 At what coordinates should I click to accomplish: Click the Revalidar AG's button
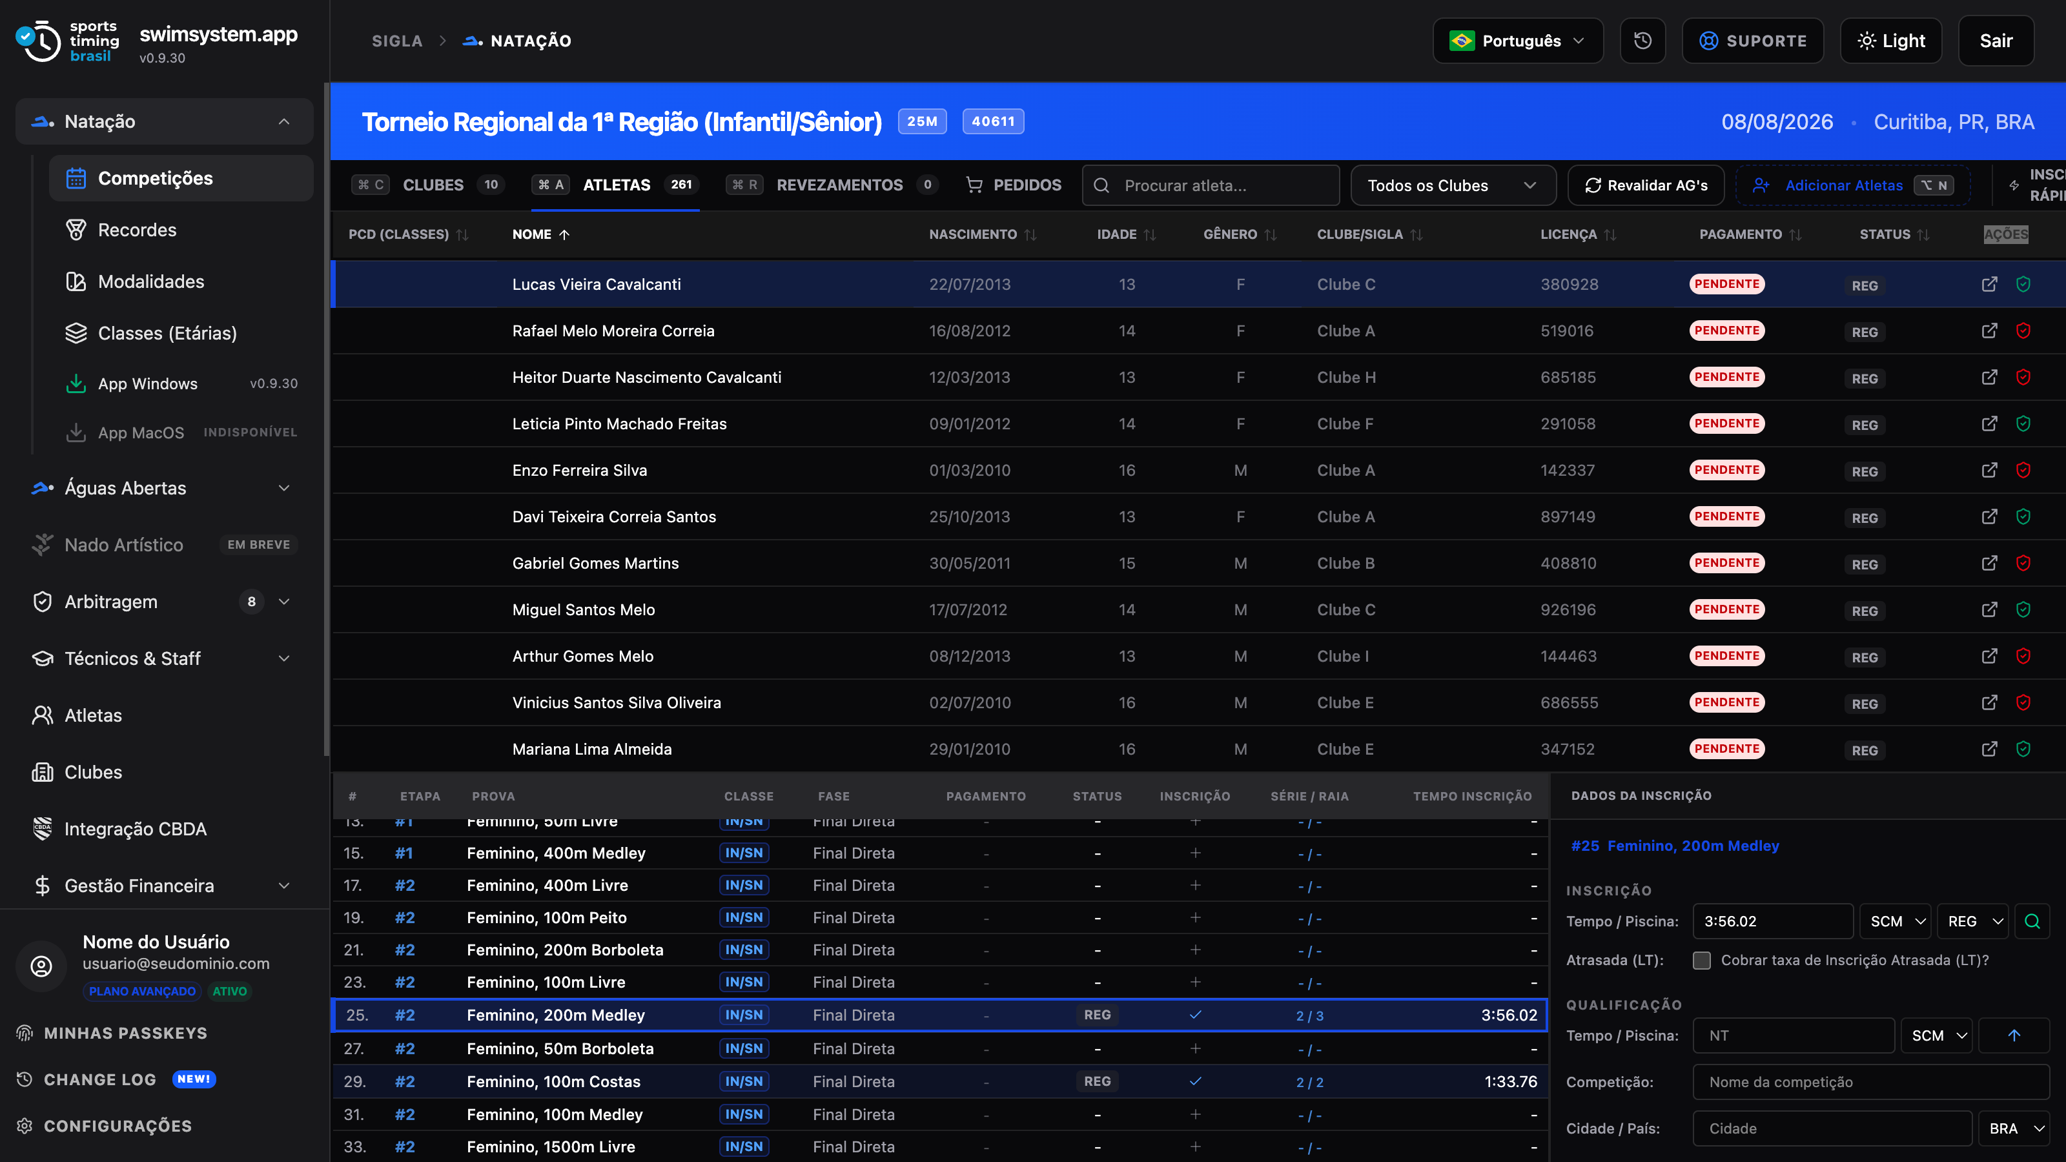pos(1646,185)
